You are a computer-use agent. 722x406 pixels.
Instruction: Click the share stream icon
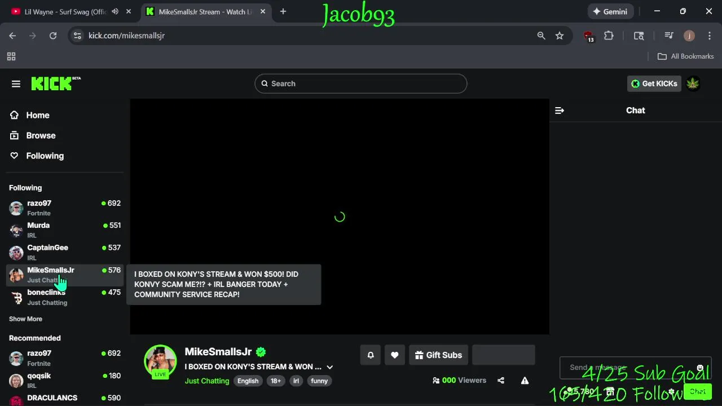tap(501, 381)
